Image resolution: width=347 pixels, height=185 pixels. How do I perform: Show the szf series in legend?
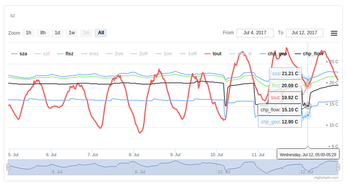tap(42, 54)
